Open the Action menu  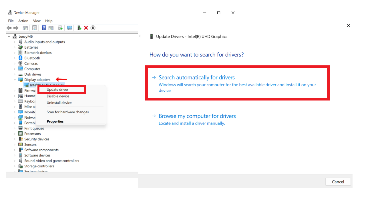coord(23,21)
